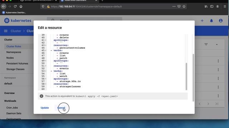Viewport: 229px width, 128px height.
Task: Switch to the first GitHub browser tab
Action: click(39, 1)
